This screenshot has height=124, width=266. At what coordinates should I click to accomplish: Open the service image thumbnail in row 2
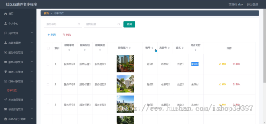(125, 84)
